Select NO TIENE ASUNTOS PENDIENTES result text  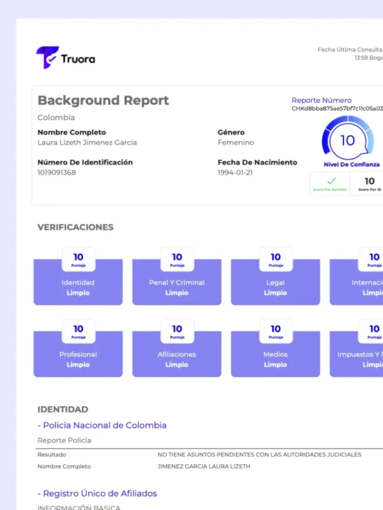[259, 455]
